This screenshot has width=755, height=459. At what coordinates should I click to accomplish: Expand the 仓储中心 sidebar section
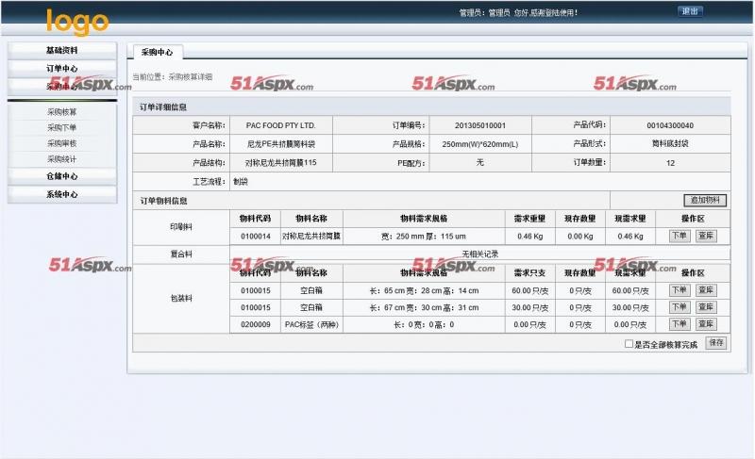[x=62, y=176]
